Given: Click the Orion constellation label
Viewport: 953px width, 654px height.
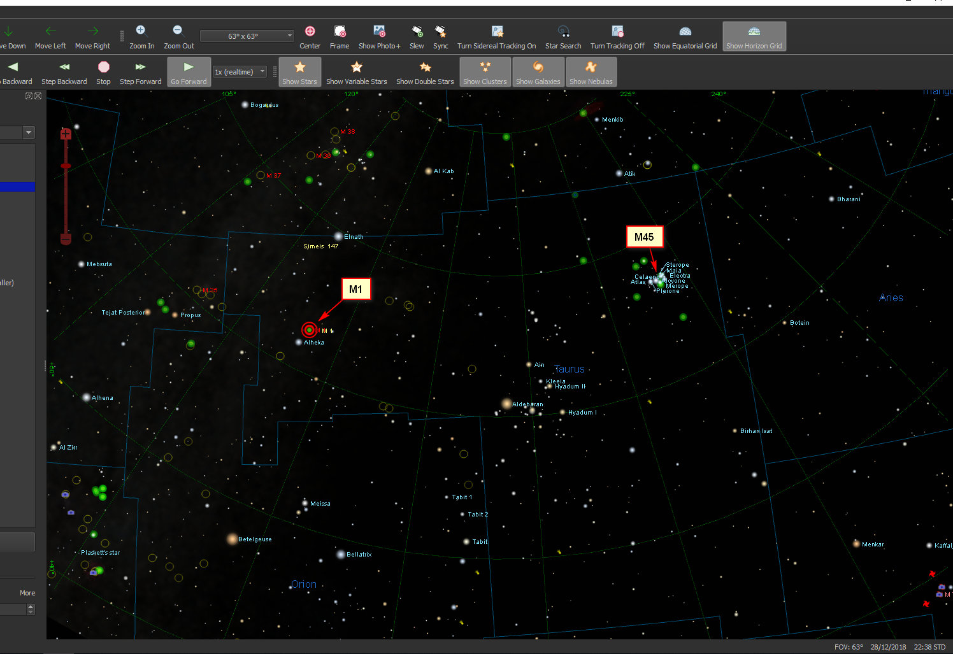Looking at the screenshot, I should 303,584.
